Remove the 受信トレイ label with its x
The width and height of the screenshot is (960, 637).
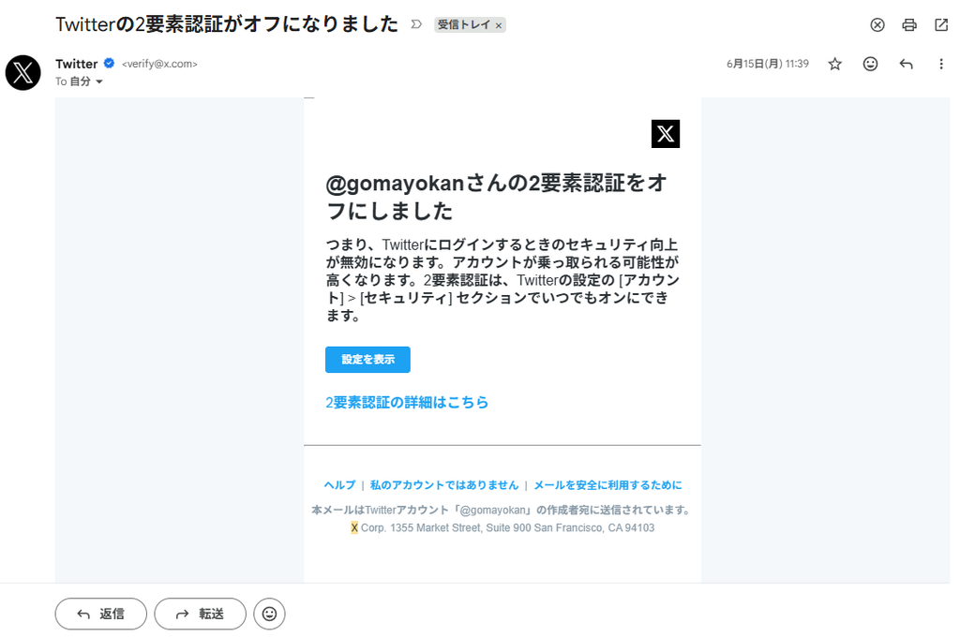point(499,25)
